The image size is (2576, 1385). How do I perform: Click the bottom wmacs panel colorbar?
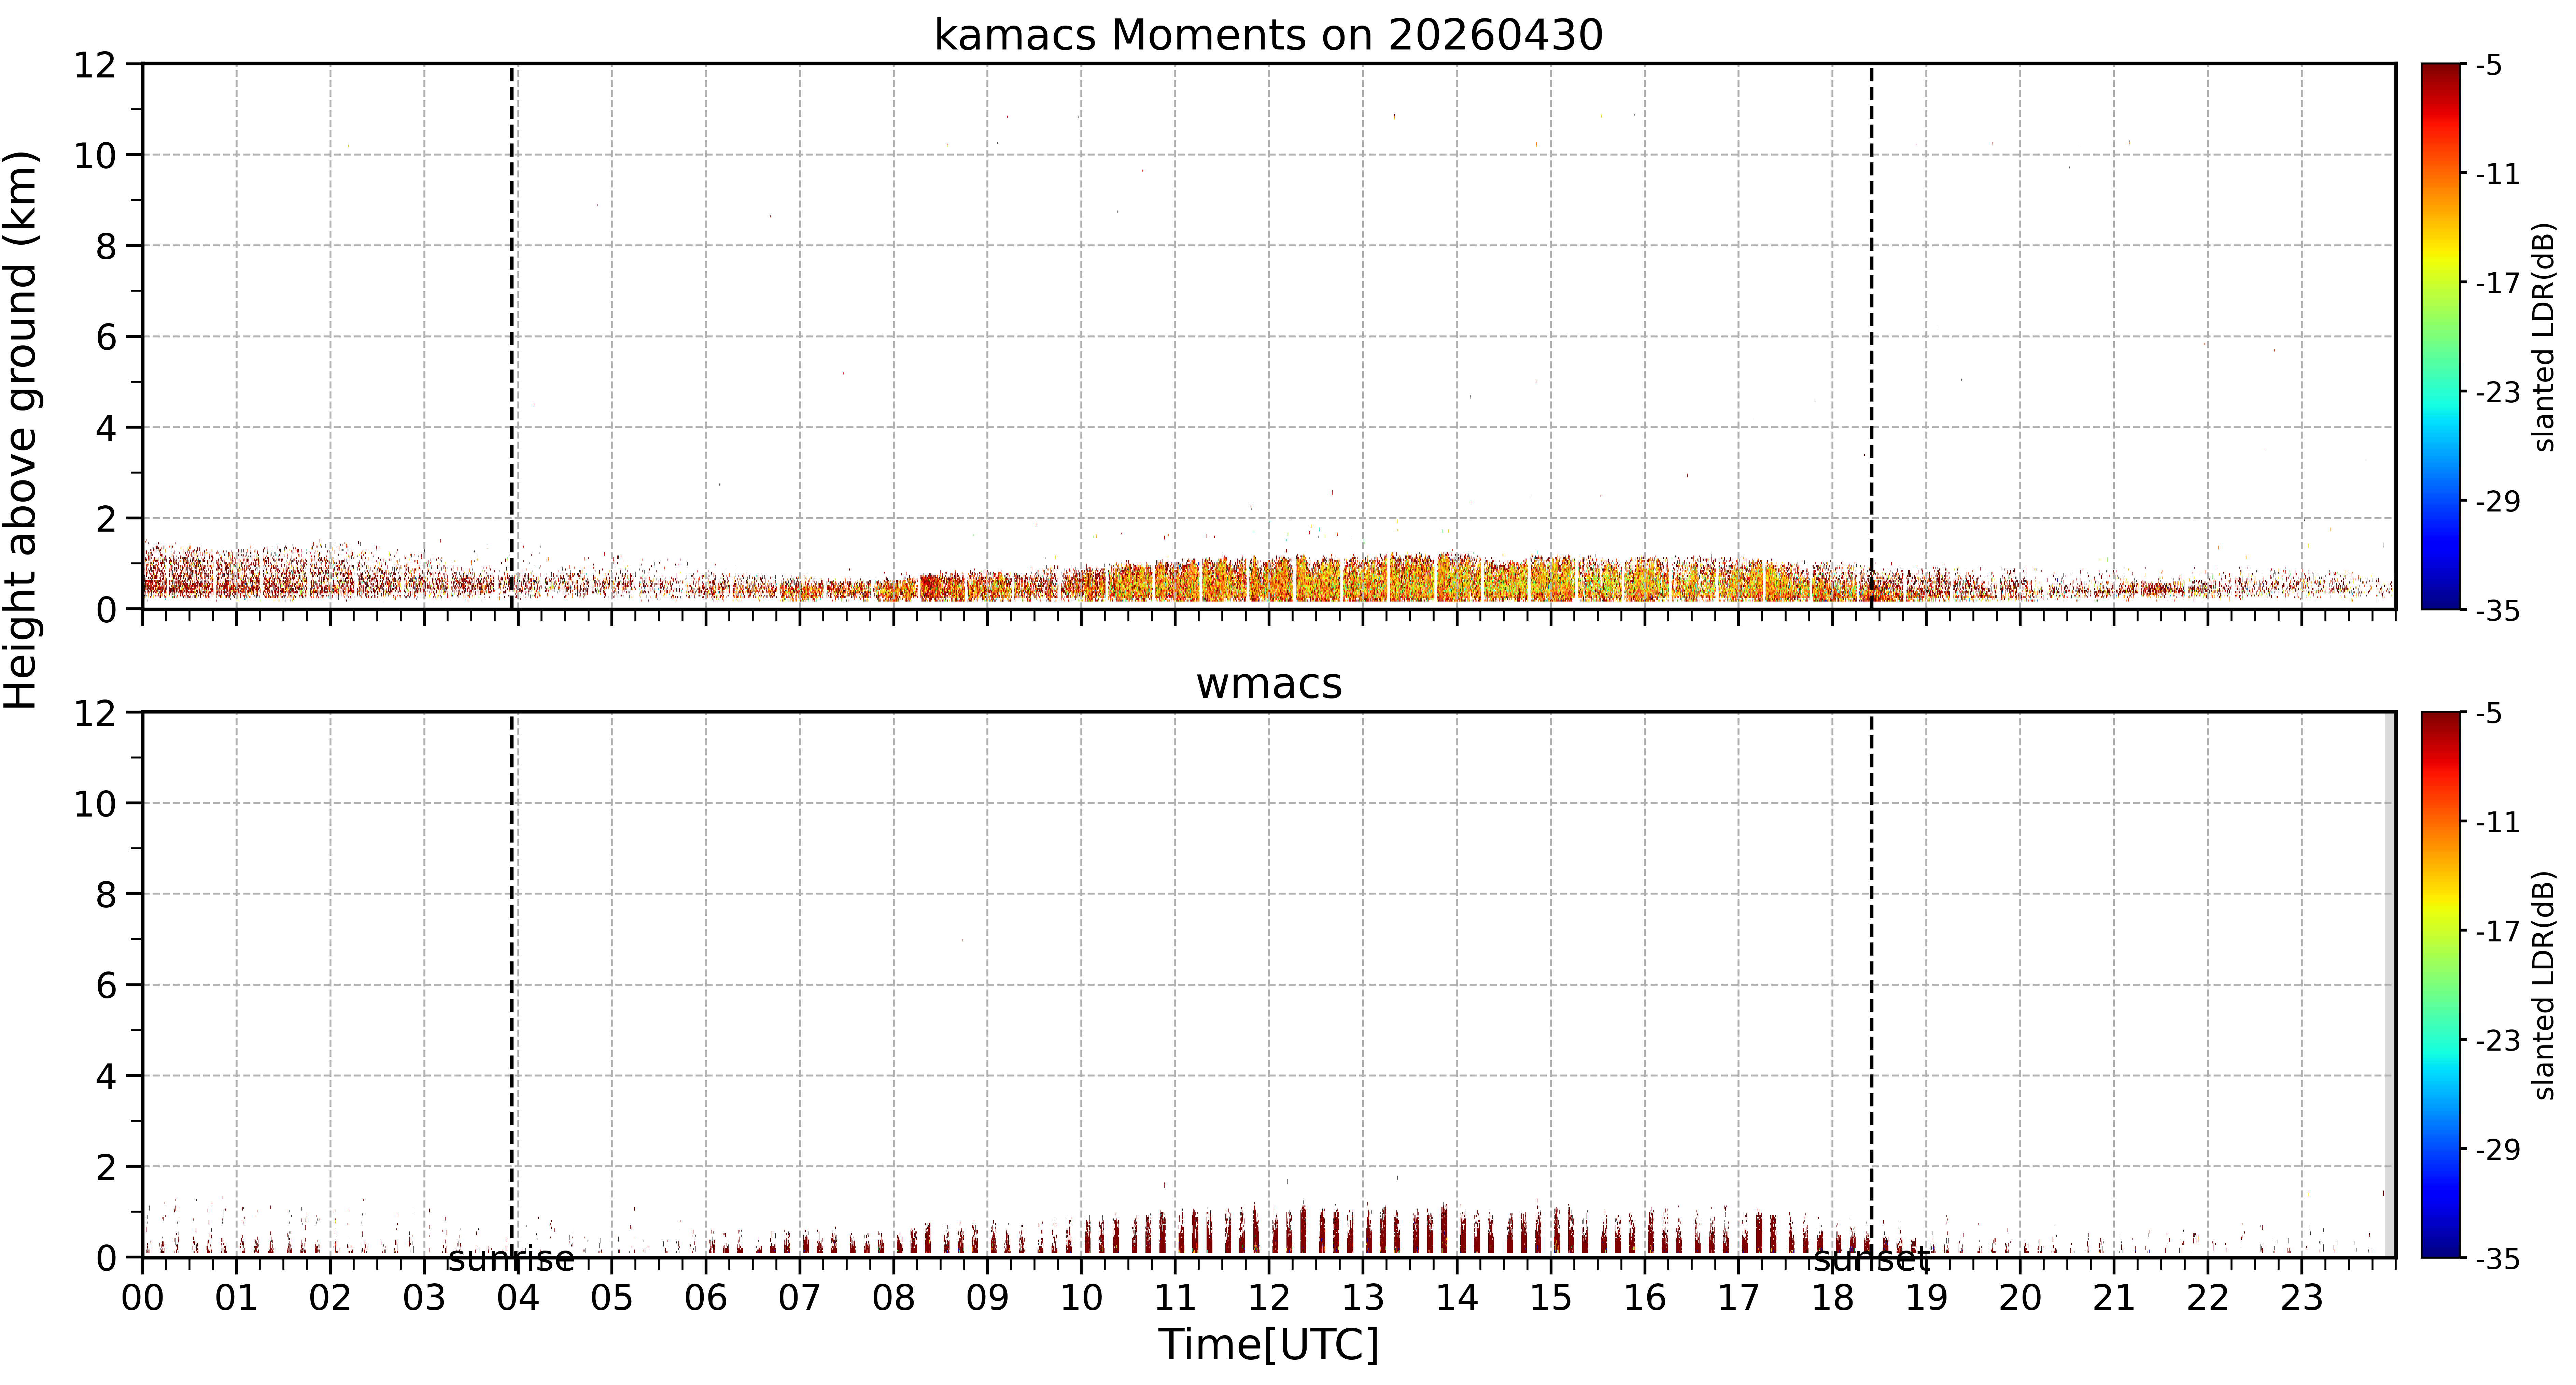(2440, 984)
